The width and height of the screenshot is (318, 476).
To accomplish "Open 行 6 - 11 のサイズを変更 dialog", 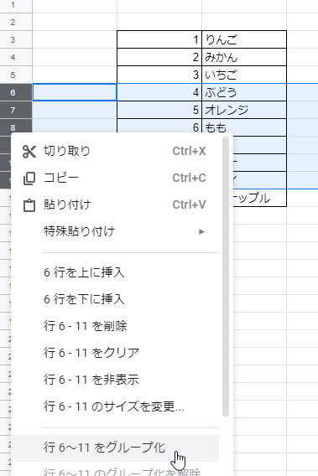I will [x=115, y=406].
